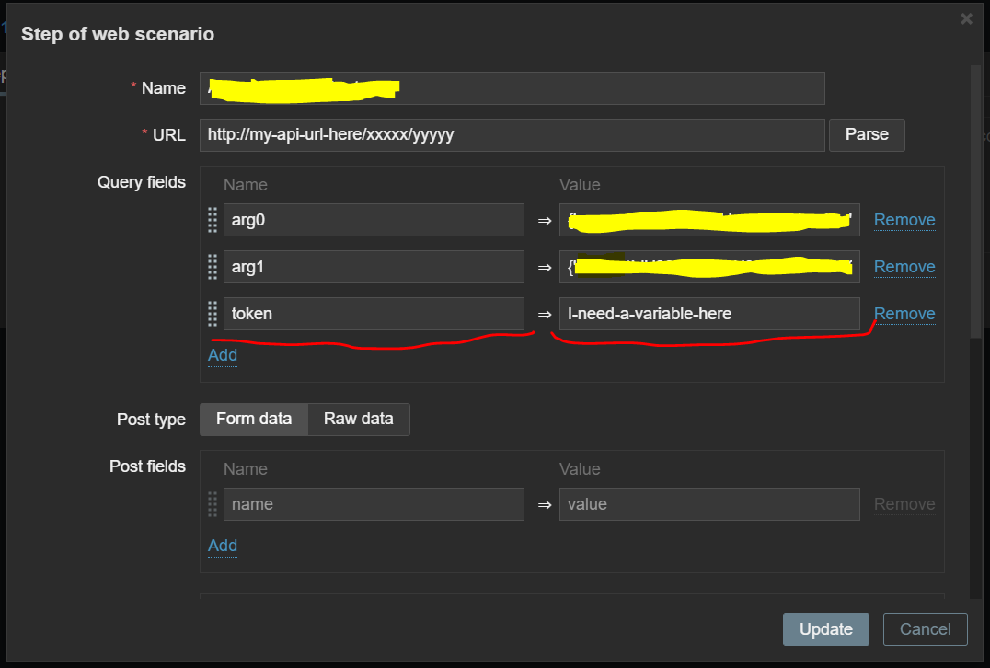Click drag handle for token query row
Image resolution: width=990 pixels, height=668 pixels.
pos(213,314)
